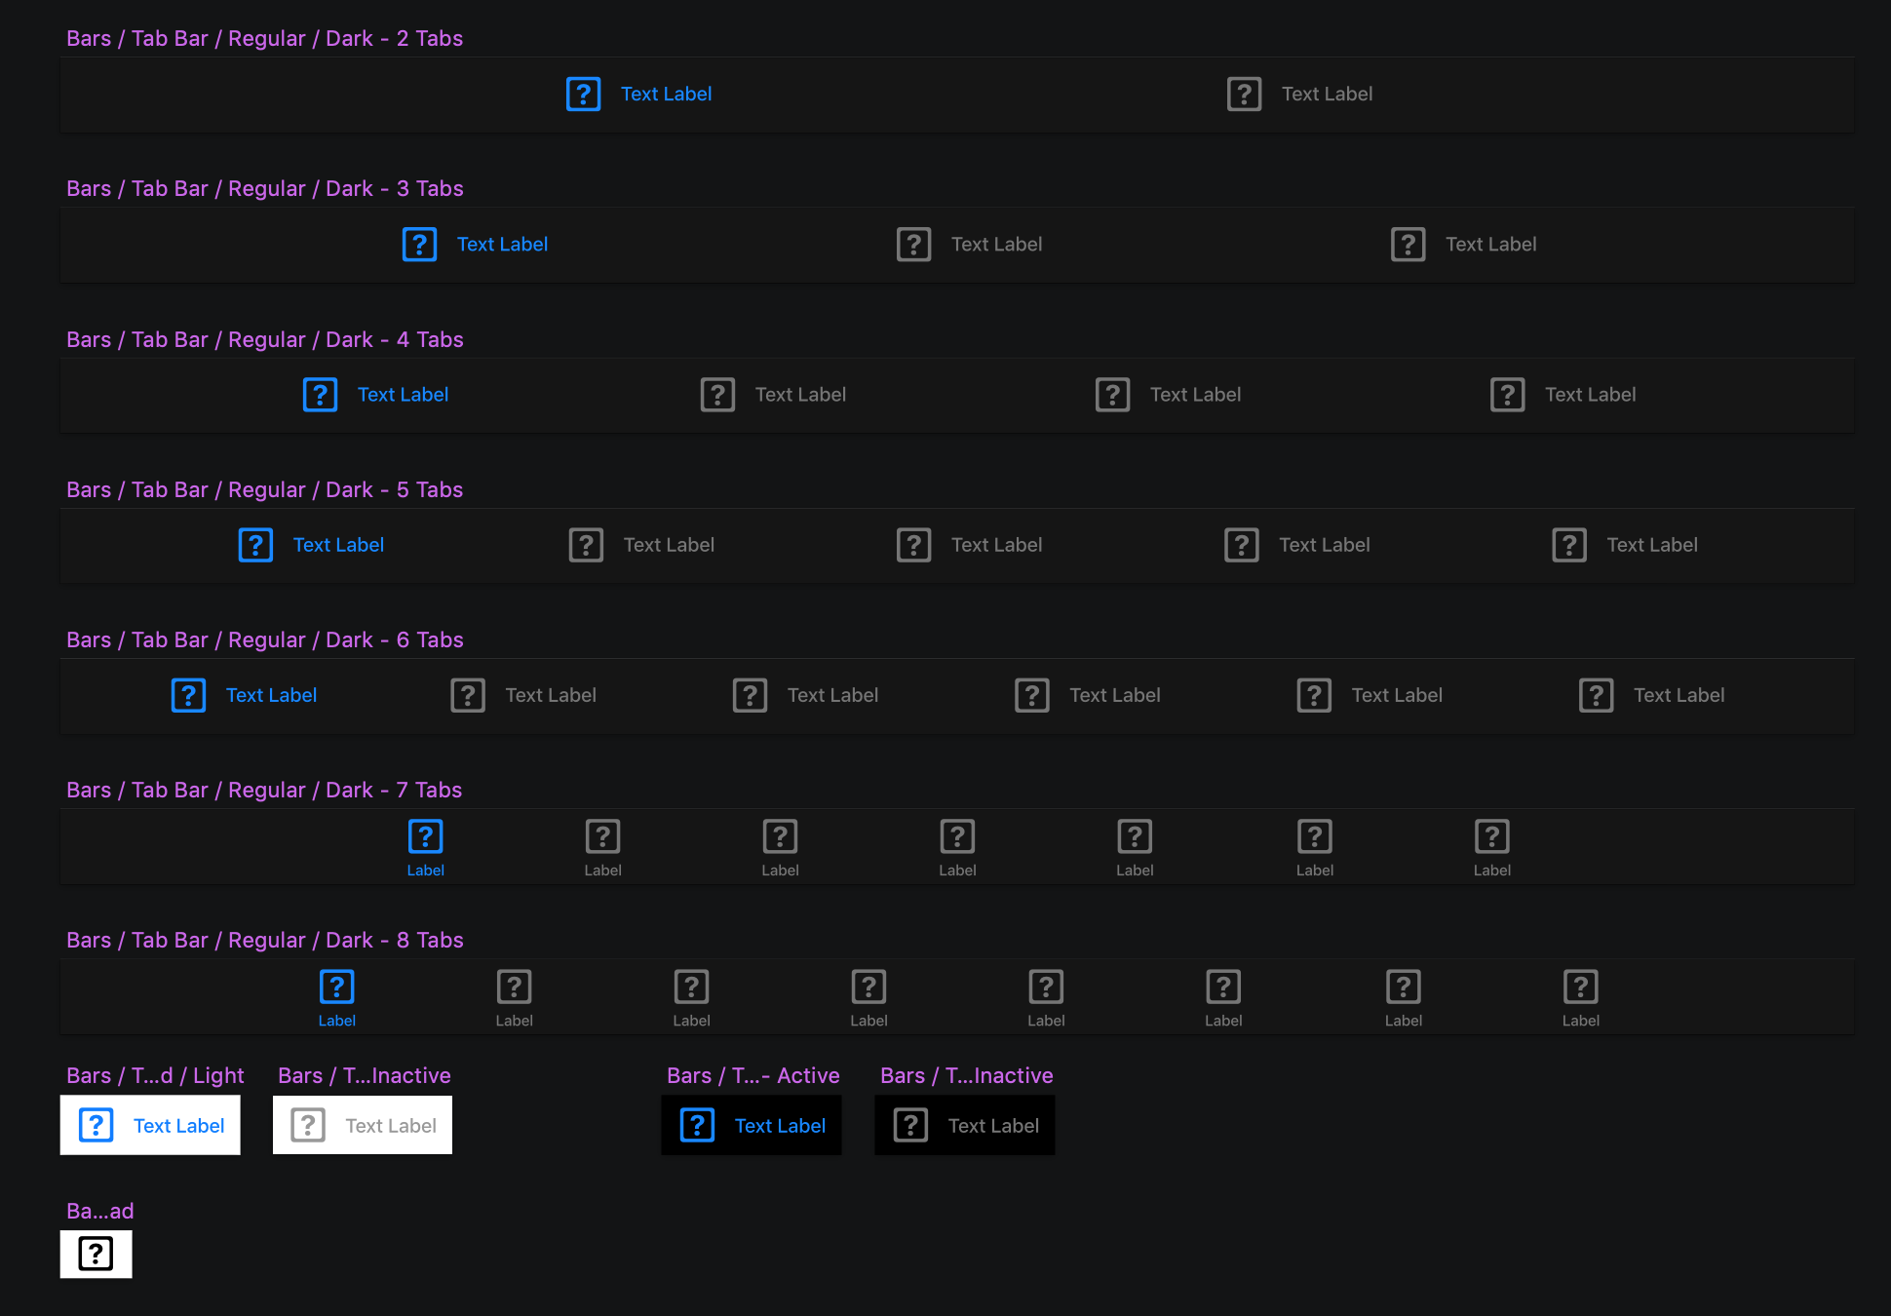Viewport: 1891px width, 1316px height.
Task: Select the second Text Label in the 5 Tabs bar
Action: [x=670, y=545]
